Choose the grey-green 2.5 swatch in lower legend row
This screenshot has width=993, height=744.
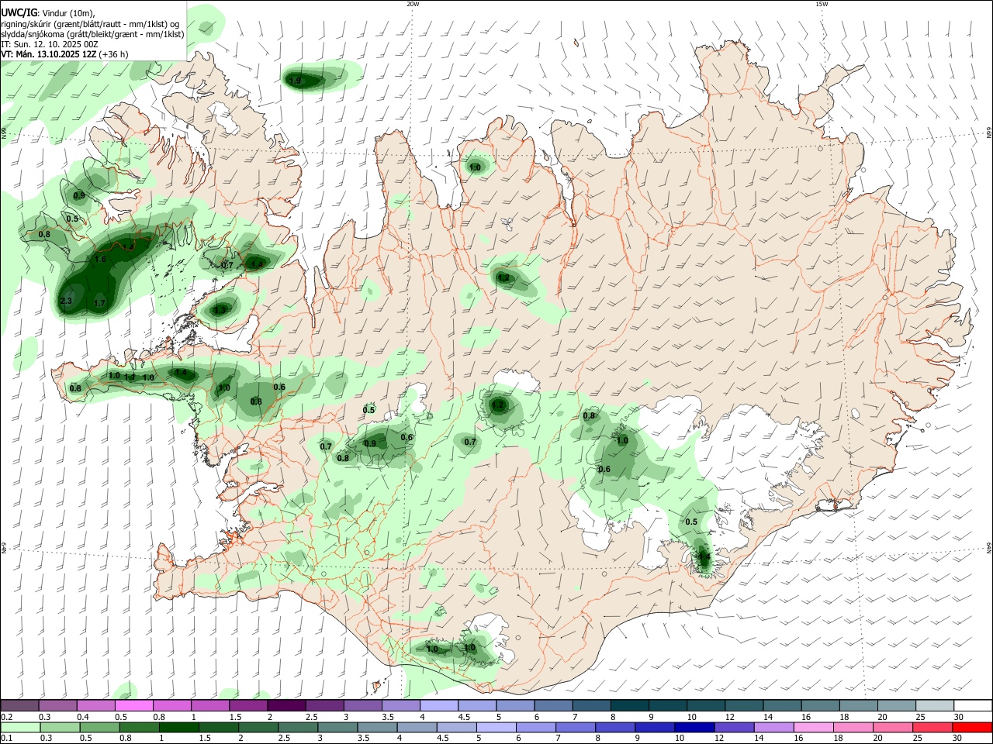[x=297, y=727]
